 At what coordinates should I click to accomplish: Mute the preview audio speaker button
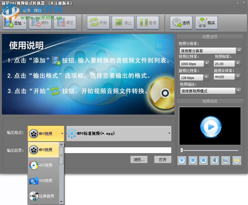pyautogui.click(x=215, y=161)
